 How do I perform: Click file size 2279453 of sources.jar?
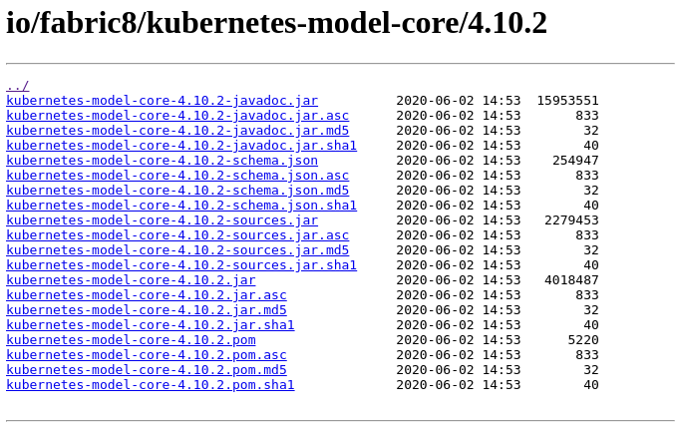coord(571,220)
